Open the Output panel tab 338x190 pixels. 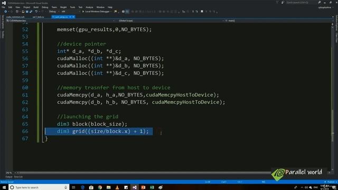9,177
